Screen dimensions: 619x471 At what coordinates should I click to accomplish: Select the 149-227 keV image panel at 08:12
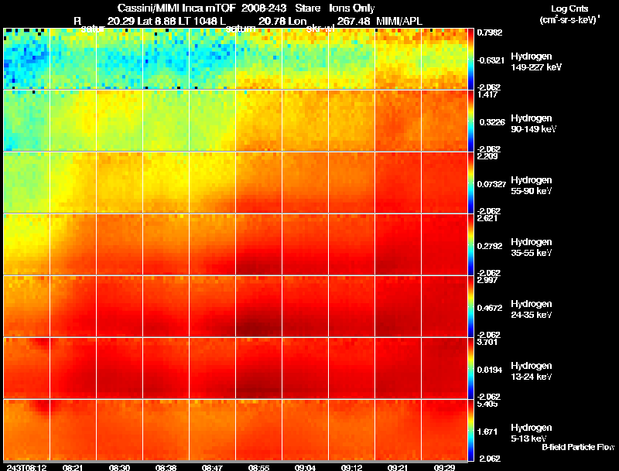(27, 58)
